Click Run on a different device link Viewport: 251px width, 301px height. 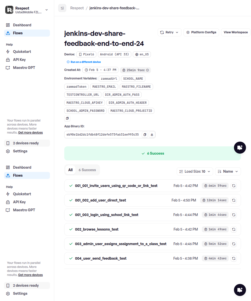pyautogui.click(x=86, y=62)
